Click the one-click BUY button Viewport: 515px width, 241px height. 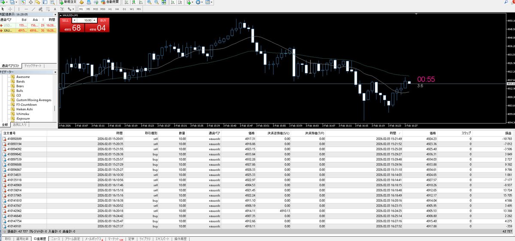103,20
